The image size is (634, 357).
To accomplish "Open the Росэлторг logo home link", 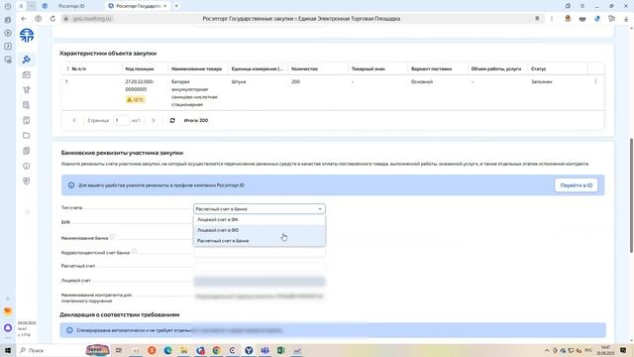I will tap(27, 36).
